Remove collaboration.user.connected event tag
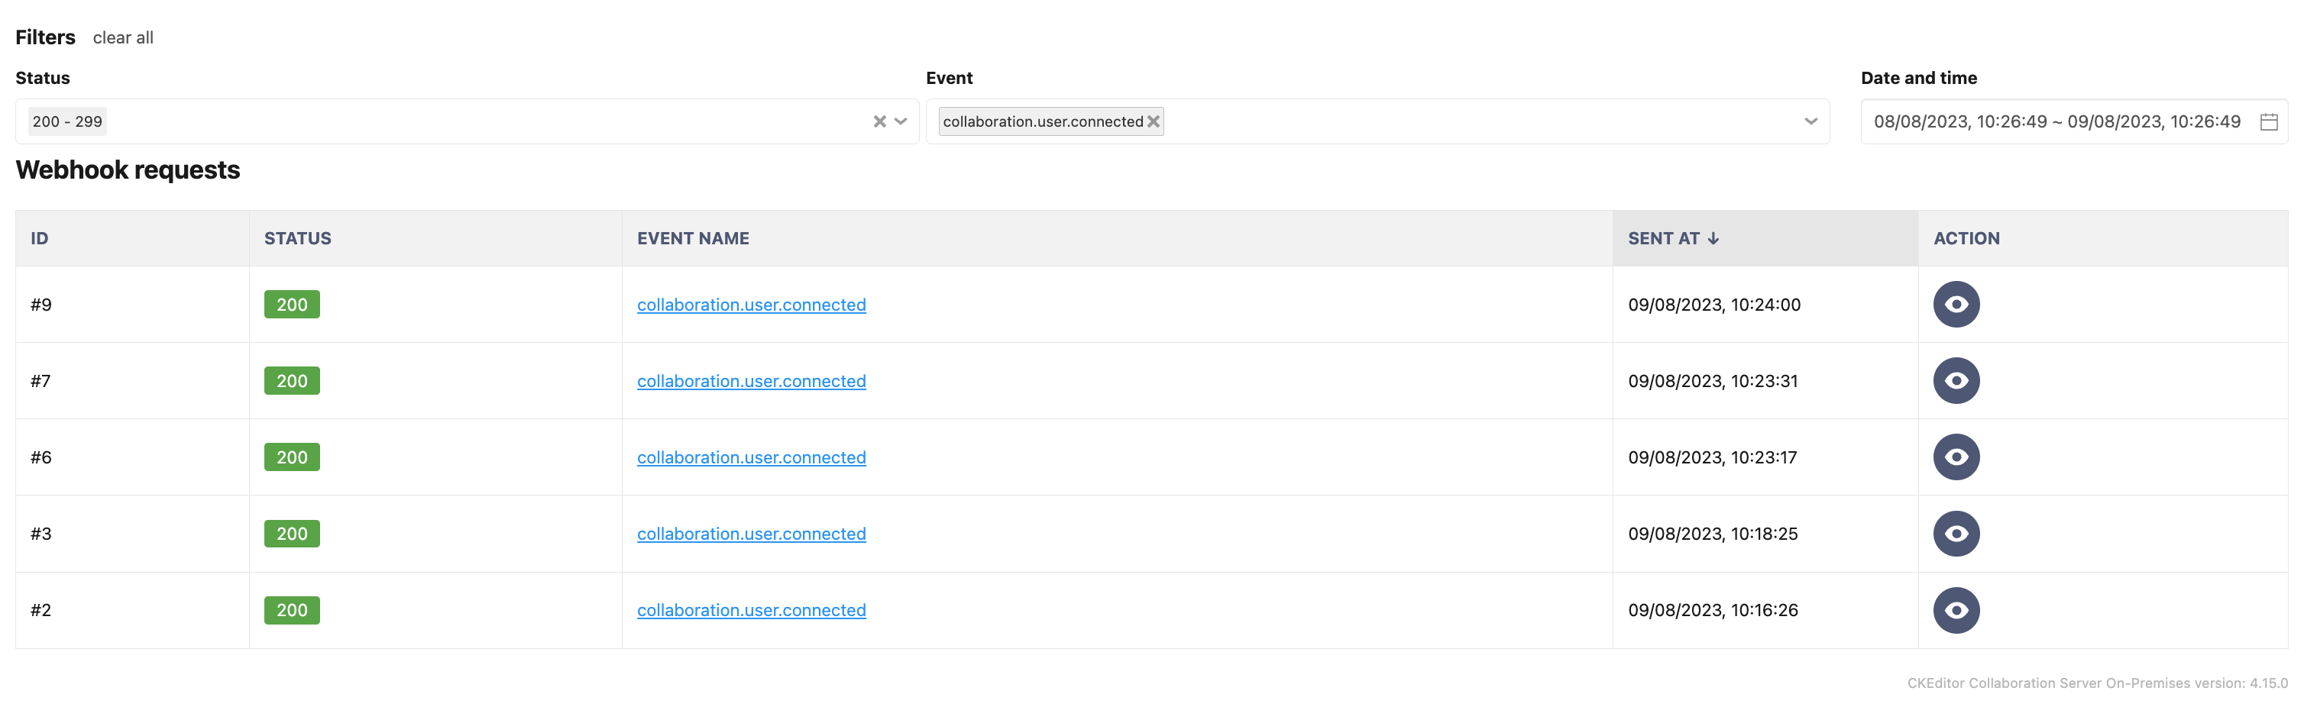This screenshot has width=2304, height=707. [x=1154, y=121]
